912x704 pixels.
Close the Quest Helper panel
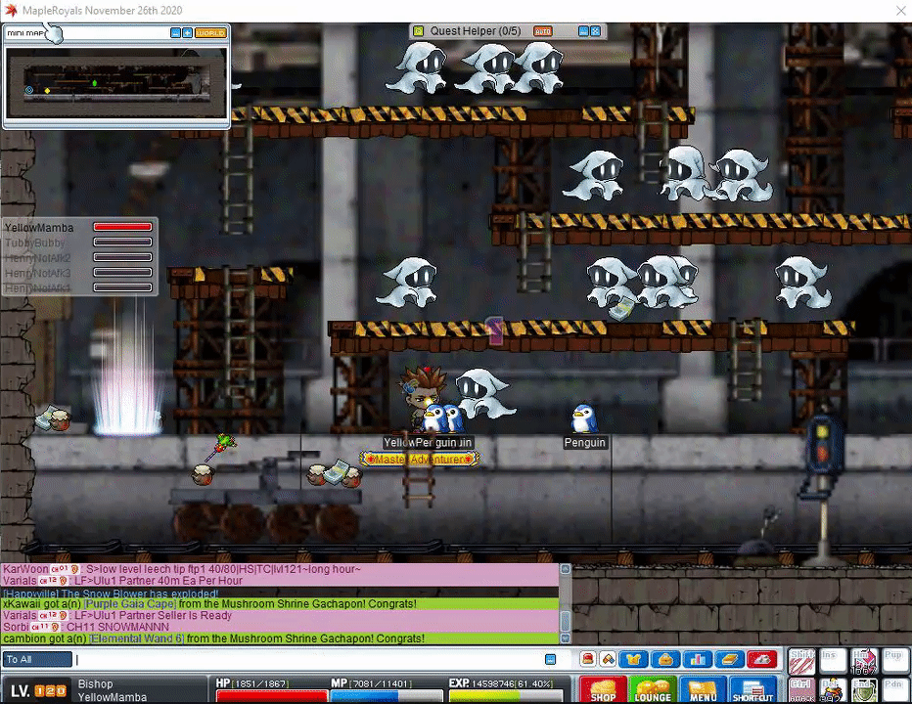tap(596, 31)
